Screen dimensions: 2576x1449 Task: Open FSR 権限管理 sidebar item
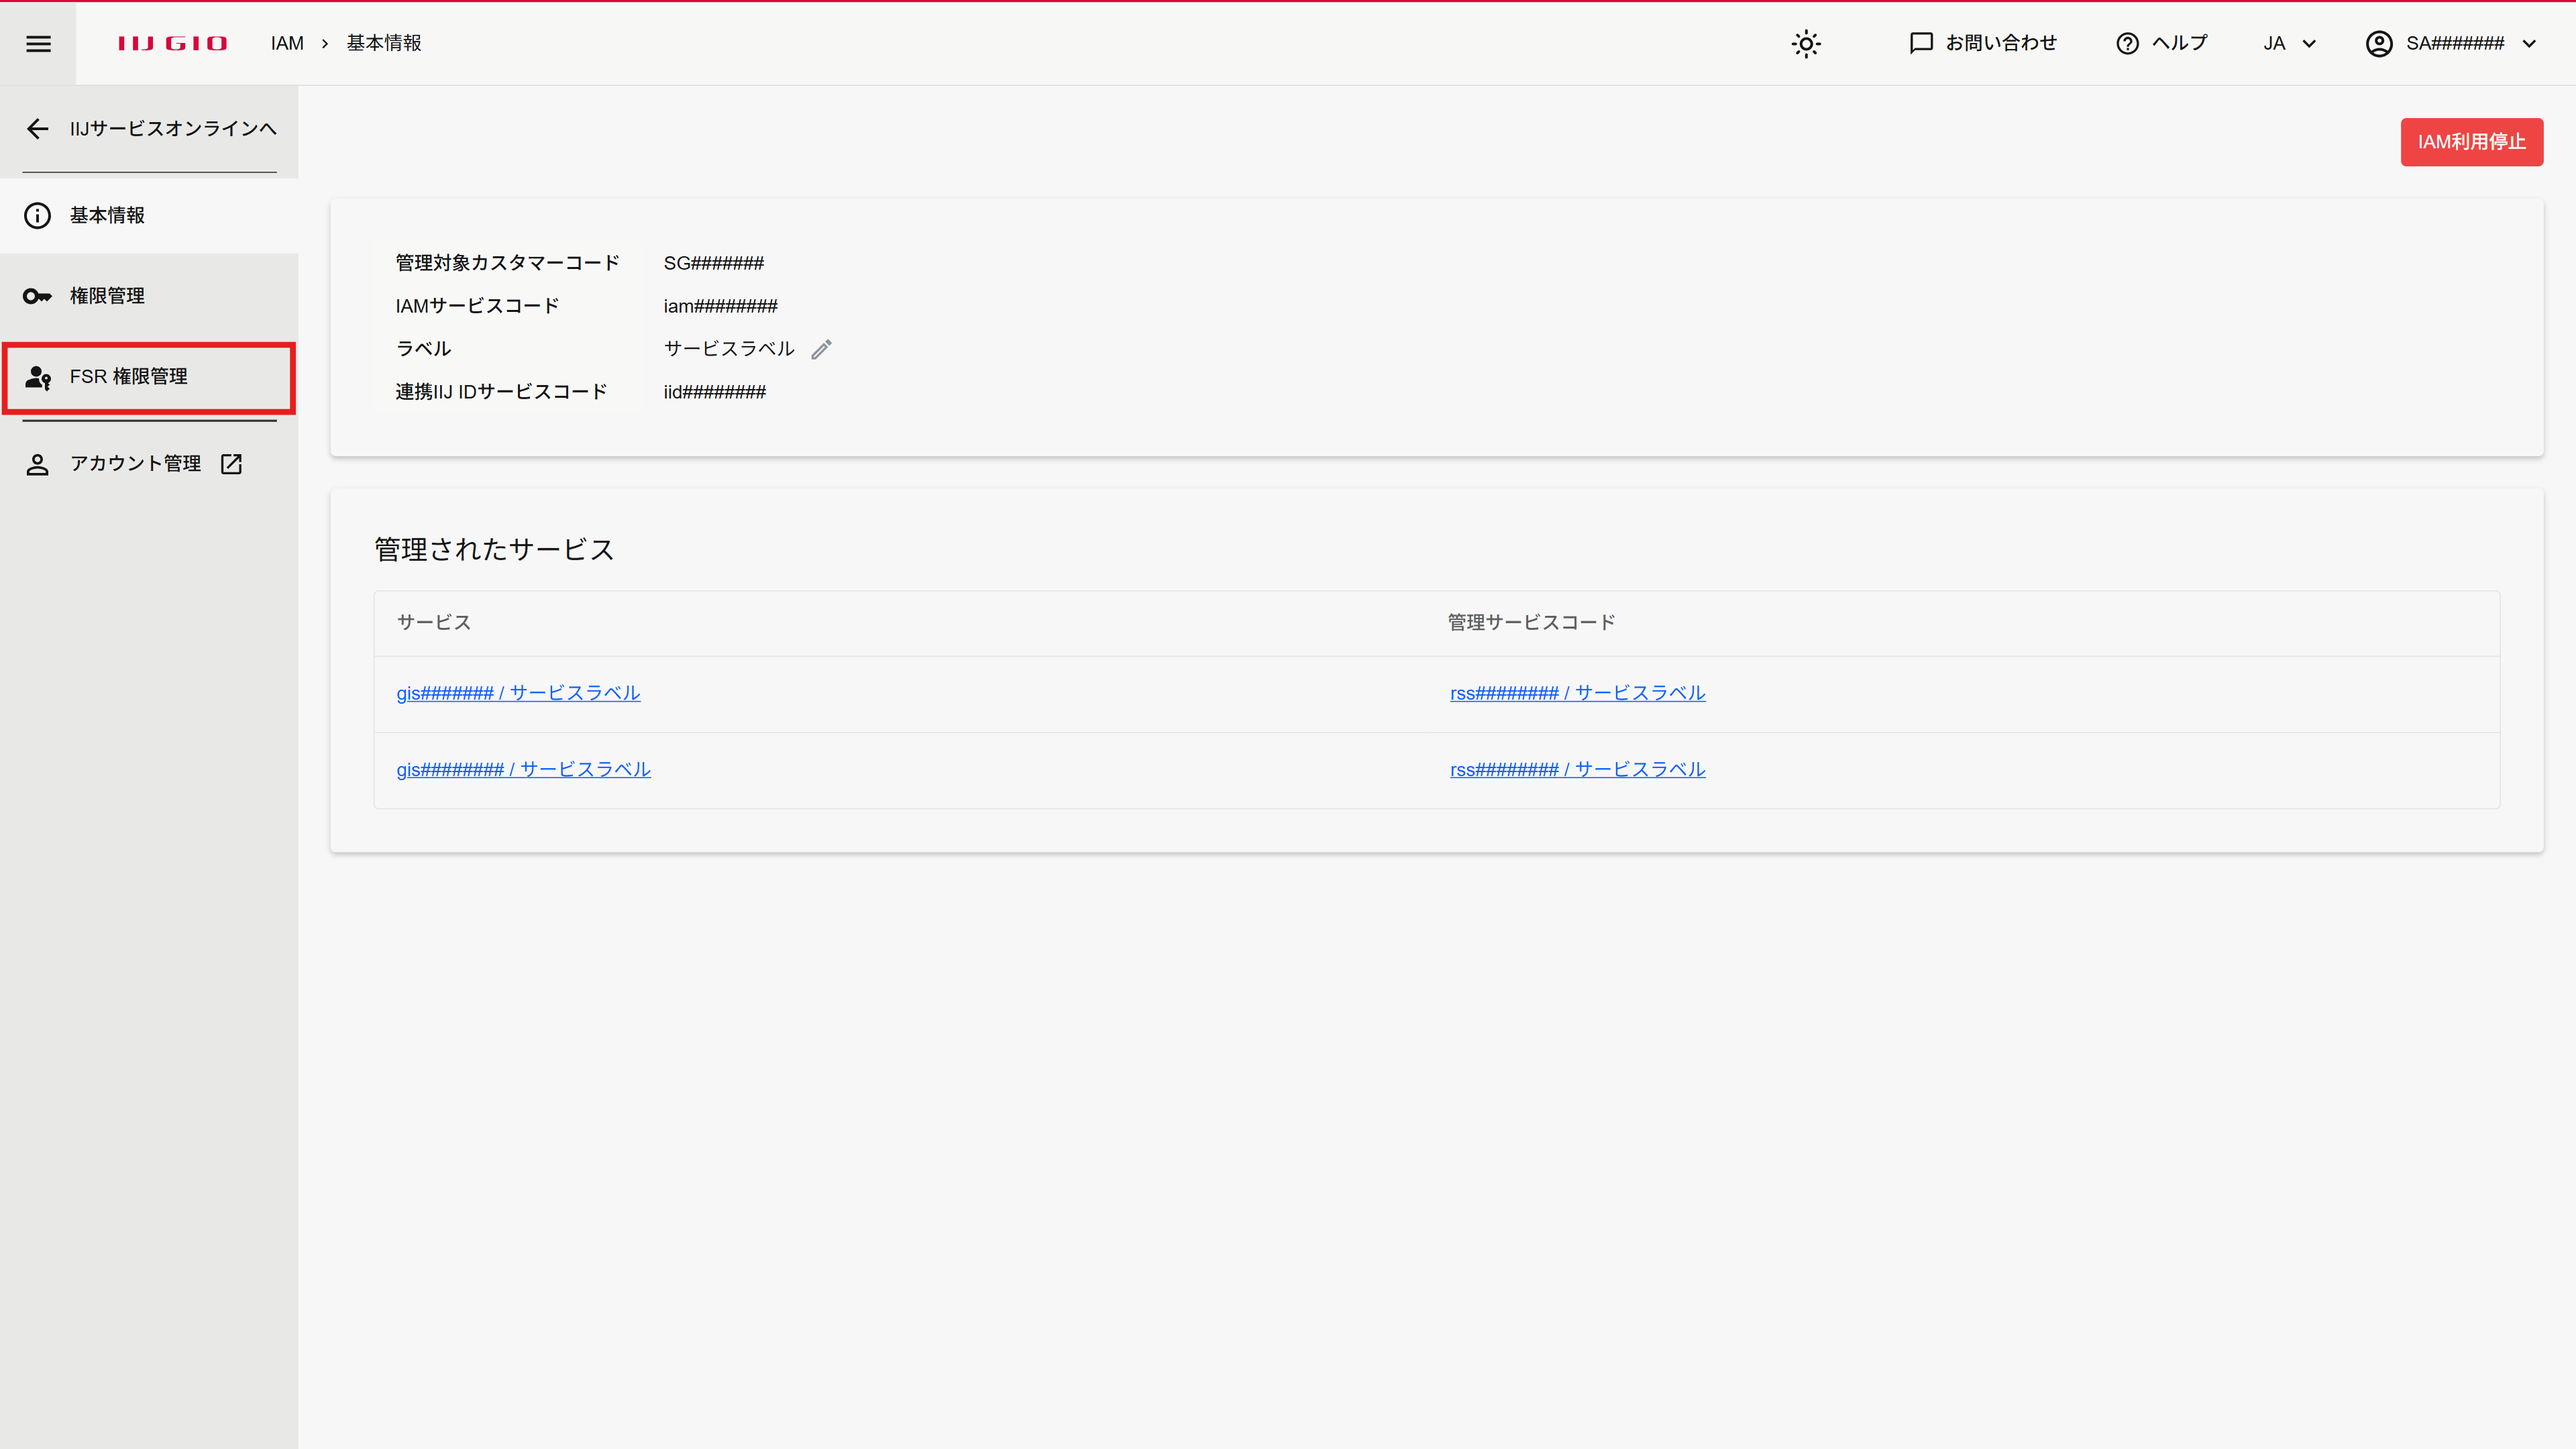point(128,377)
